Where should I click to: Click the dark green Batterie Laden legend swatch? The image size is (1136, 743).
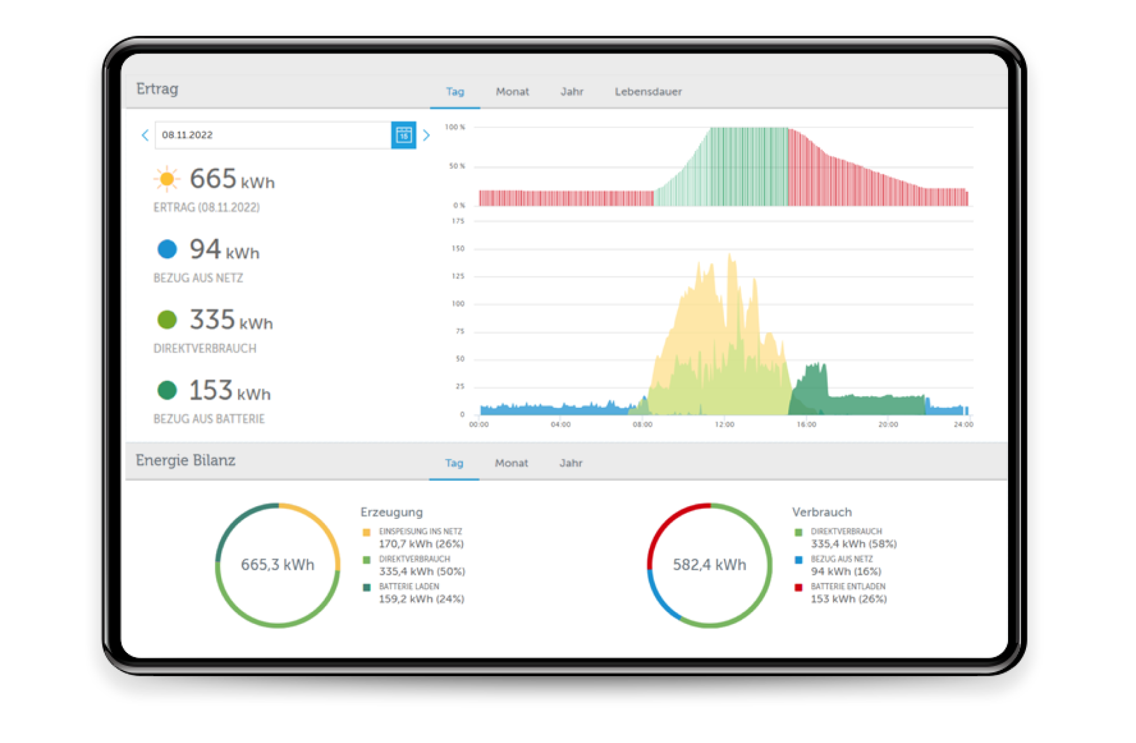366,587
